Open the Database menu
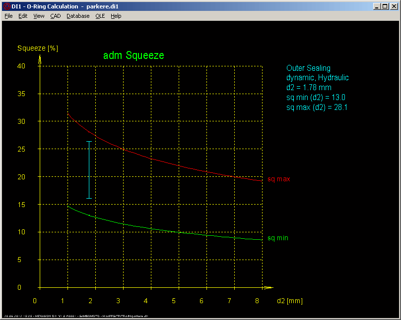The height and width of the screenshot is (320, 401). tap(78, 16)
